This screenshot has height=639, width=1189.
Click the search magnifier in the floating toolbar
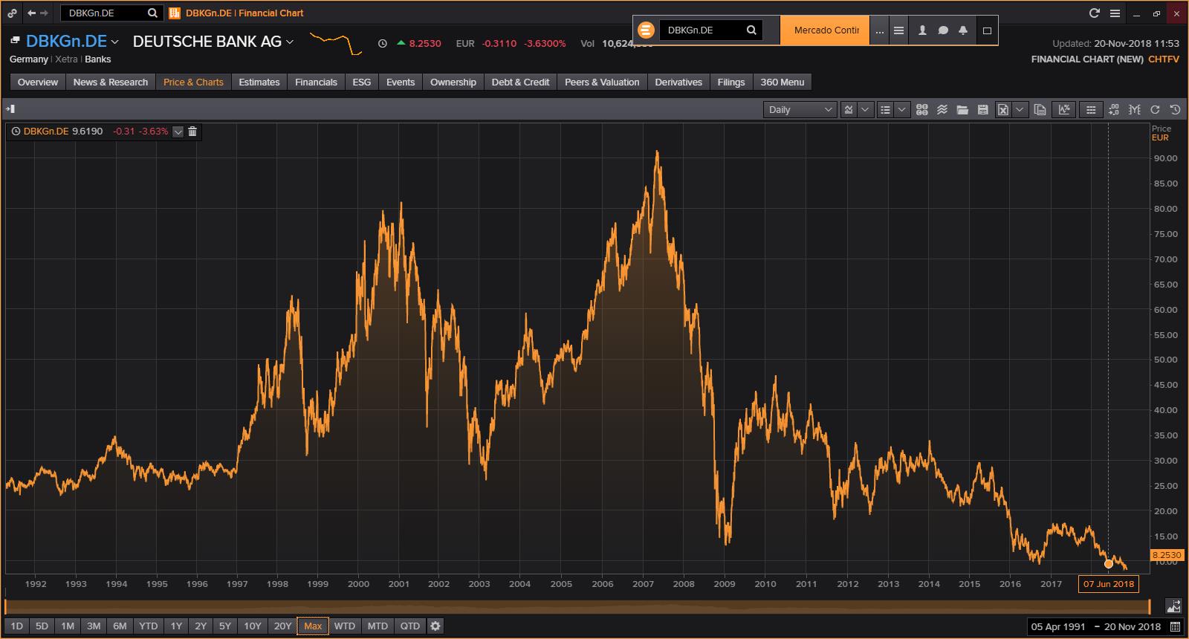coord(751,30)
